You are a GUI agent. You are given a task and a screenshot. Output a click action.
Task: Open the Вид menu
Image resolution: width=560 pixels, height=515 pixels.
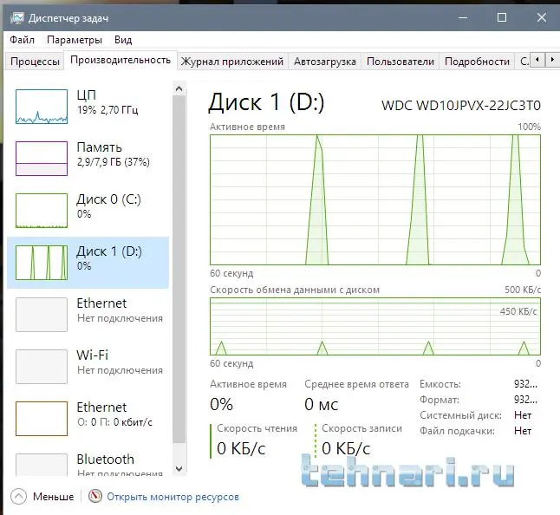pyautogui.click(x=123, y=40)
